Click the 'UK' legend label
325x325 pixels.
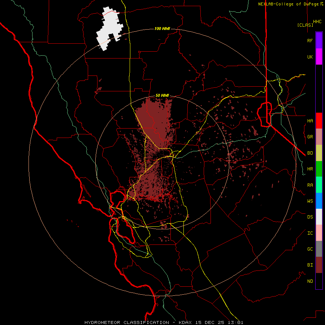coord(310,57)
